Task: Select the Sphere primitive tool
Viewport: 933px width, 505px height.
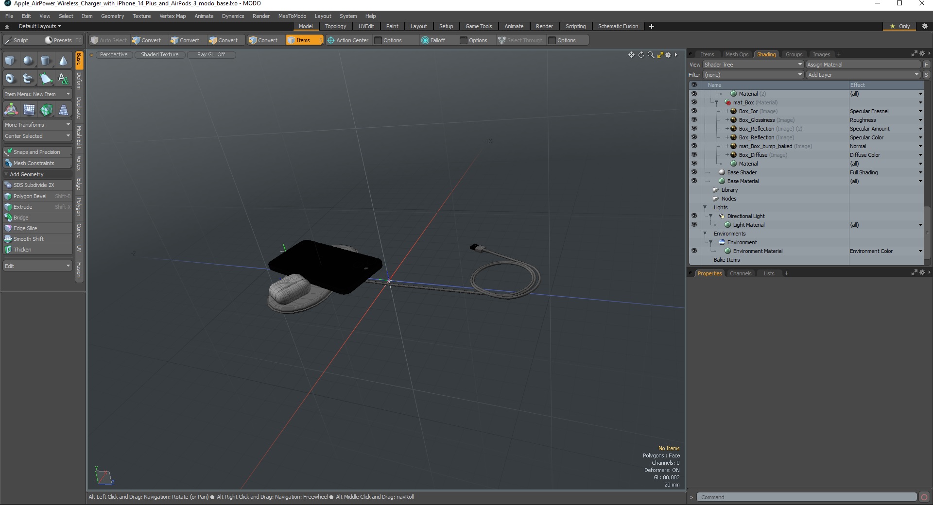Action: coord(28,61)
